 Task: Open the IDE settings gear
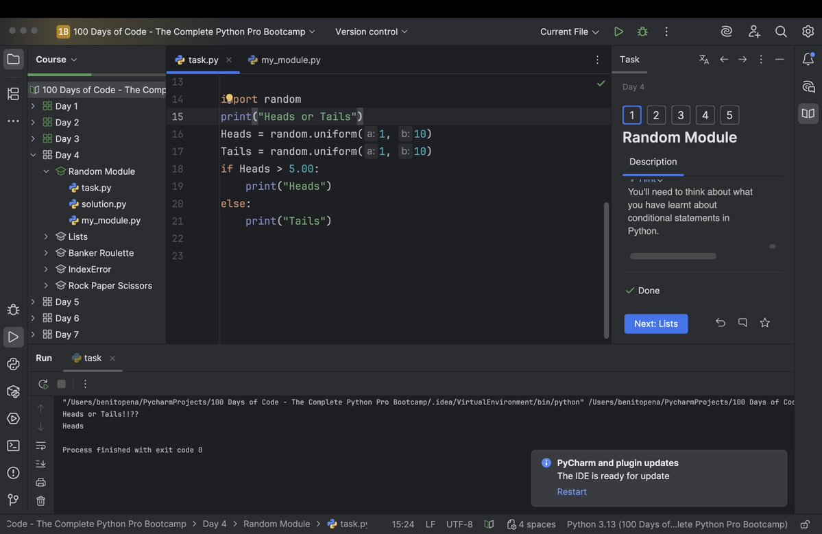click(x=808, y=31)
